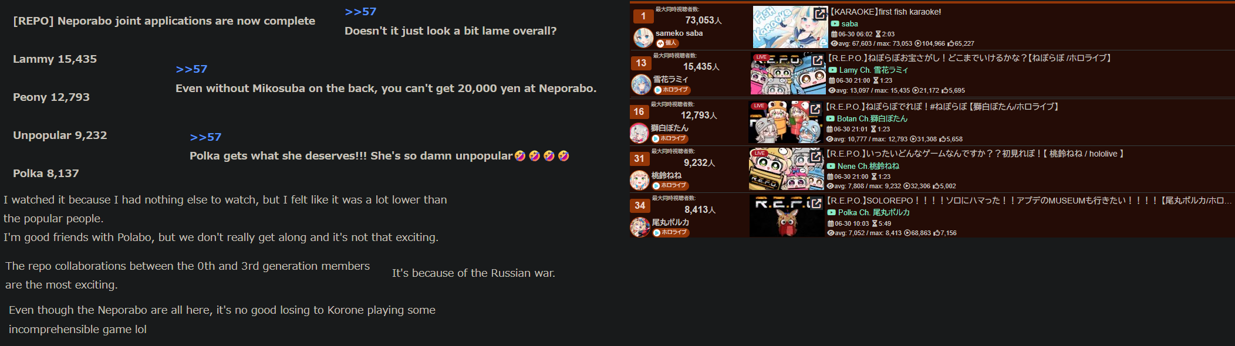1235x346 pixels.
Task: Open external link icon on Lamy's R.E.P.O. thumbnail
Action: (x=817, y=60)
